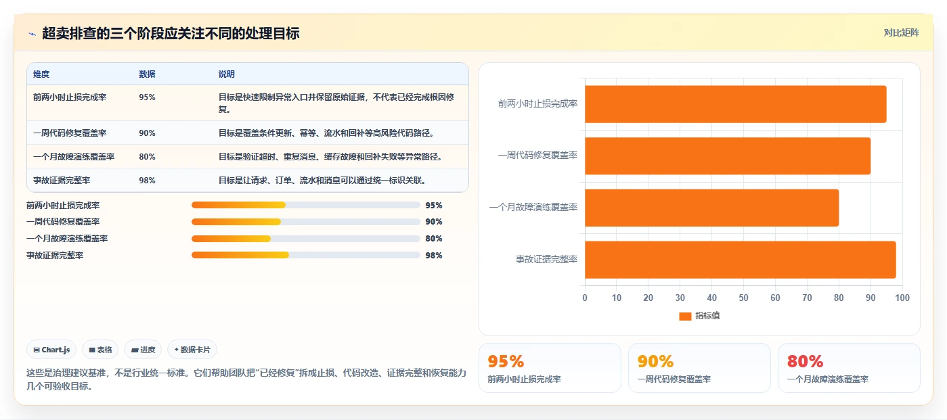Click the orange 指标值 legend swatch
Screen dimensions: 947x420
[x=685, y=316]
